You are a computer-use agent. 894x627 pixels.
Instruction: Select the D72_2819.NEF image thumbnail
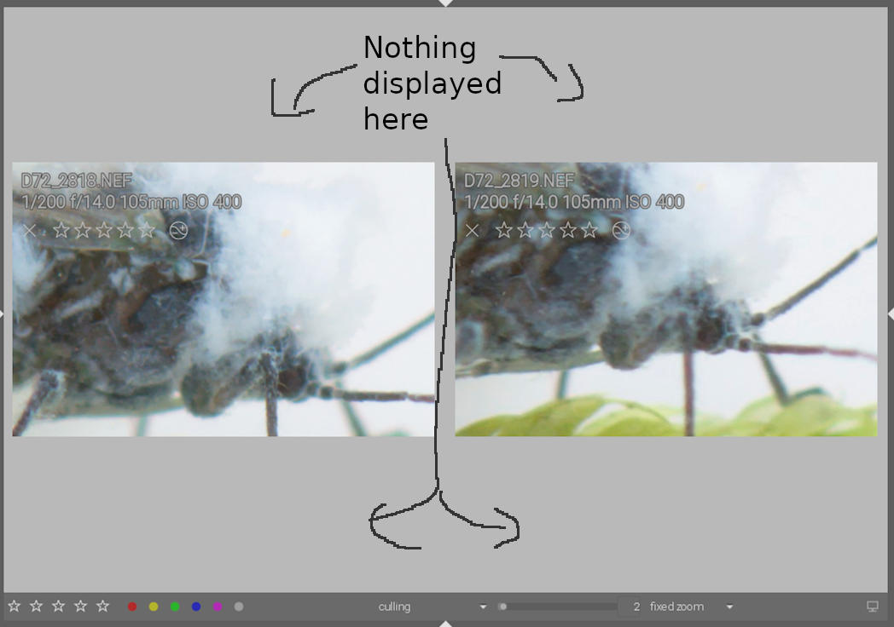click(665, 298)
